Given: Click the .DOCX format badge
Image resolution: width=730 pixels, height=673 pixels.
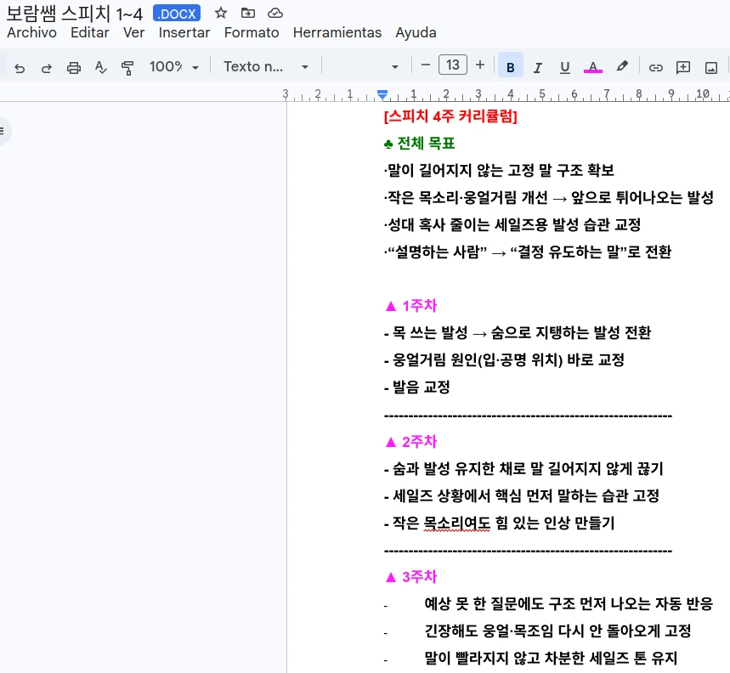Looking at the screenshot, I should (x=177, y=14).
